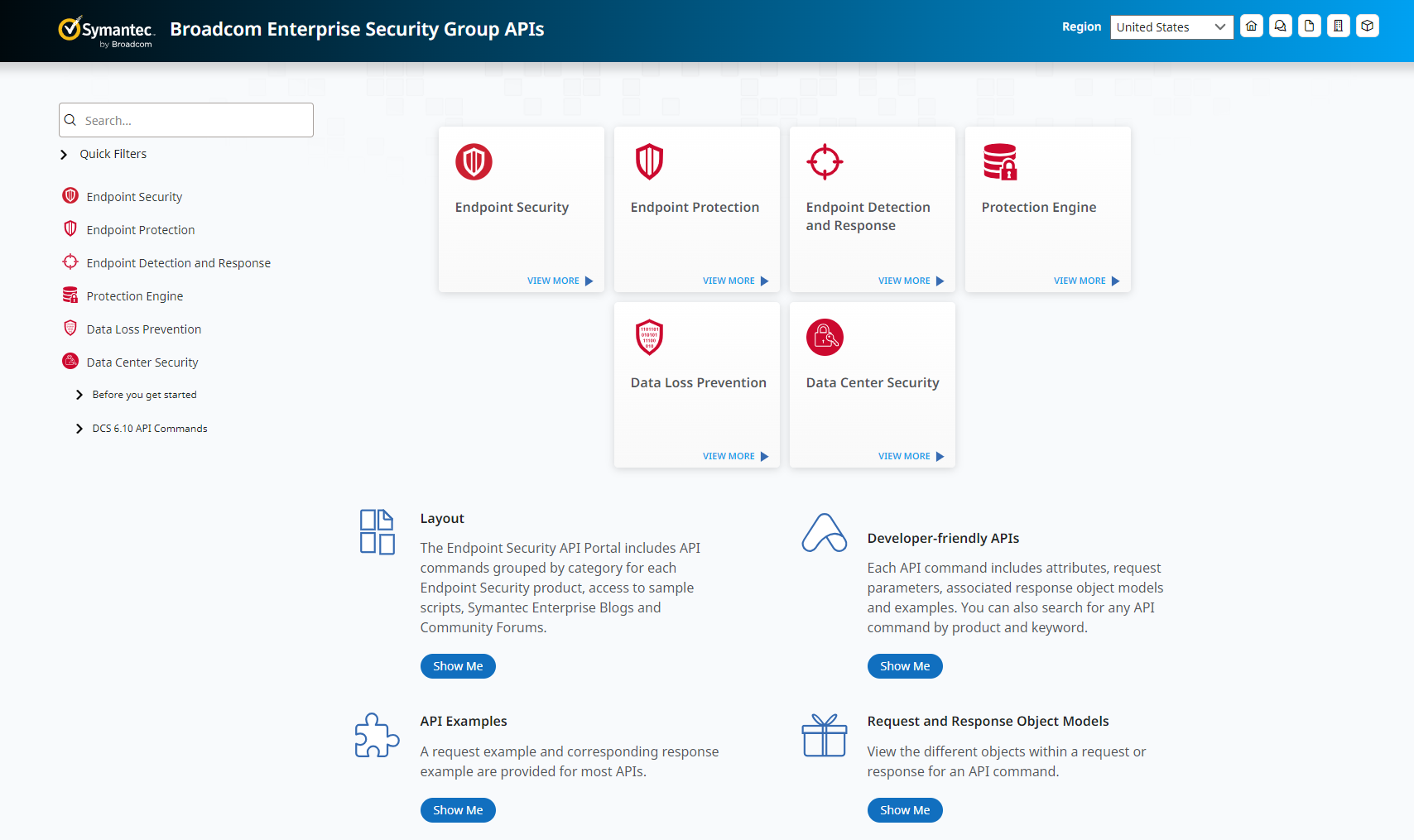Screen dimensions: 1414x840
Task: Click View More on Data Loss Prevention card
Action: [735, 457]
